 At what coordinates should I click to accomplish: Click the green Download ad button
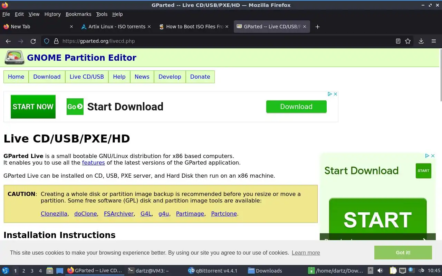click(x=296, y=107)
